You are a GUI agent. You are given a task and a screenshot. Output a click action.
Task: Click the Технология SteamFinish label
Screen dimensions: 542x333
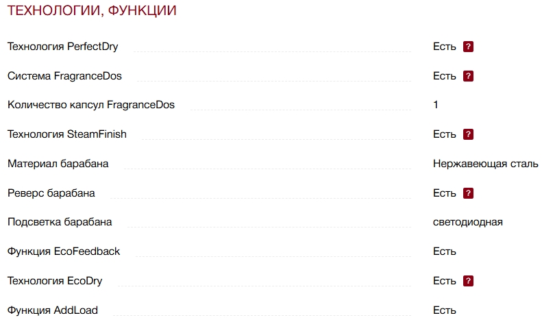click(x=67, y=134)
